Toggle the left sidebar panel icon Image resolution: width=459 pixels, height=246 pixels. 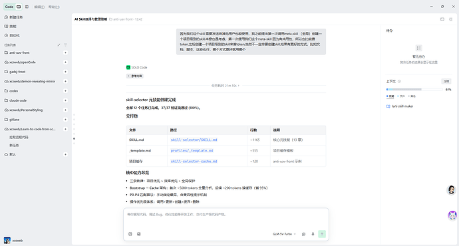pos(27,7)
